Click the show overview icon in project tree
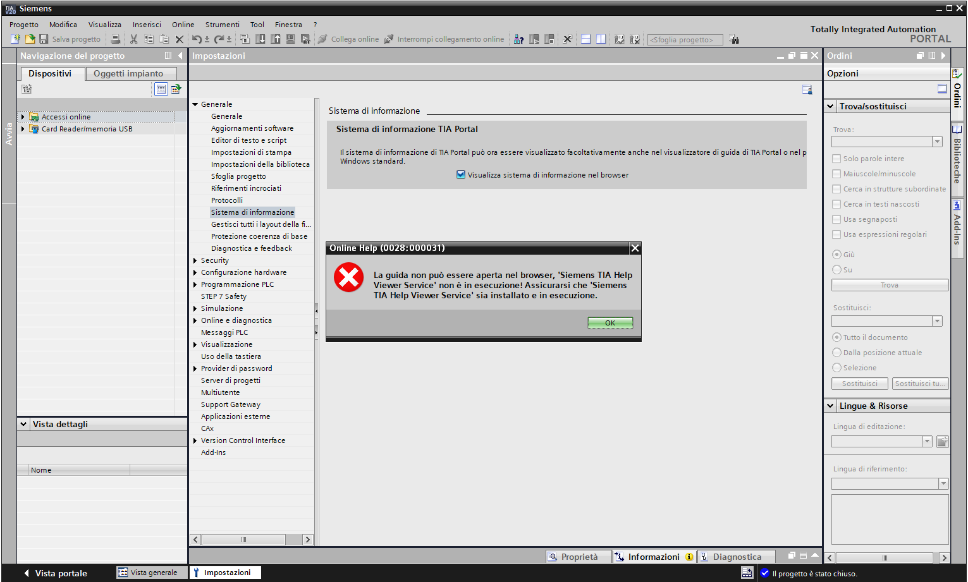The image size is (968, 582). point(161,89)
